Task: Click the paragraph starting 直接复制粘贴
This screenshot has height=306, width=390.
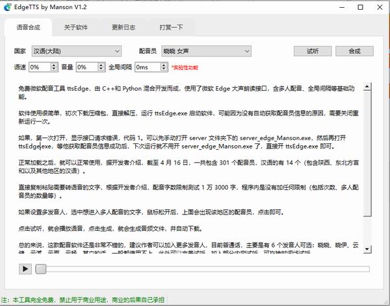Action: tap(188, 191)
